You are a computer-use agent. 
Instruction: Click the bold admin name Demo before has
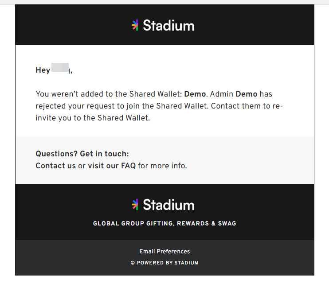(x=247, y=94)
